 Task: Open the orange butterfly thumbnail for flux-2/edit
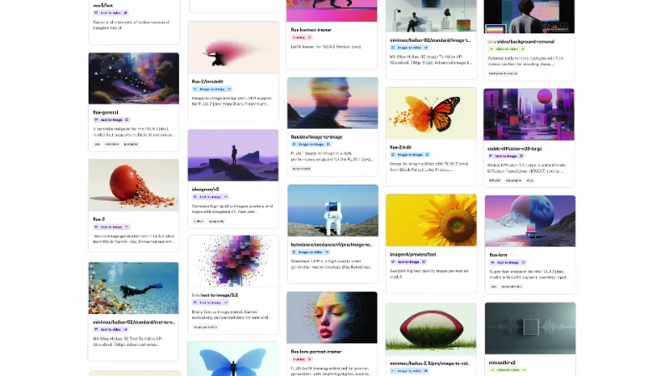431,113
